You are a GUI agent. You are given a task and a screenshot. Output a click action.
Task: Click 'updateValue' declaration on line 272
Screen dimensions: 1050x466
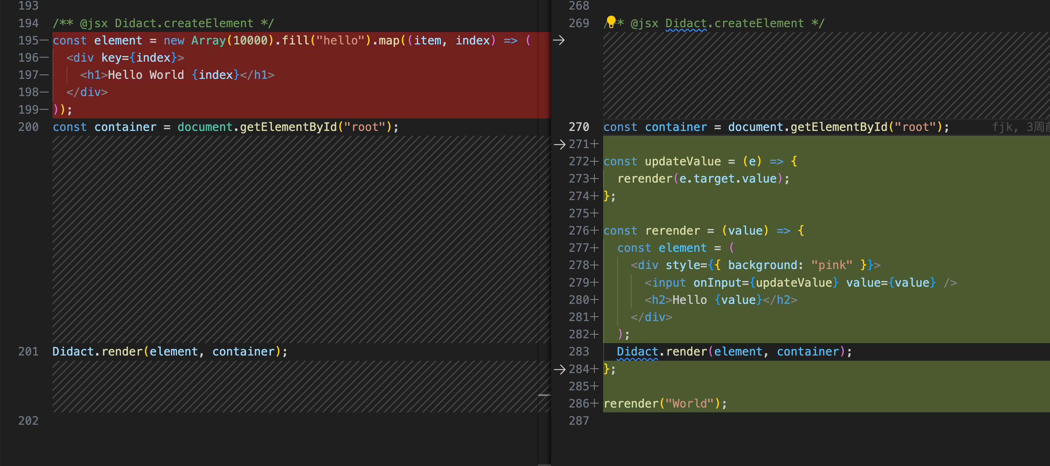(682, 162)
